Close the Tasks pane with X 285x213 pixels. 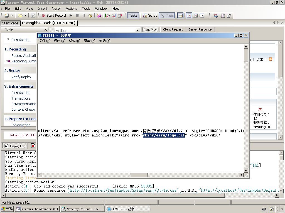pyautogui.click(x=45, y=30)
